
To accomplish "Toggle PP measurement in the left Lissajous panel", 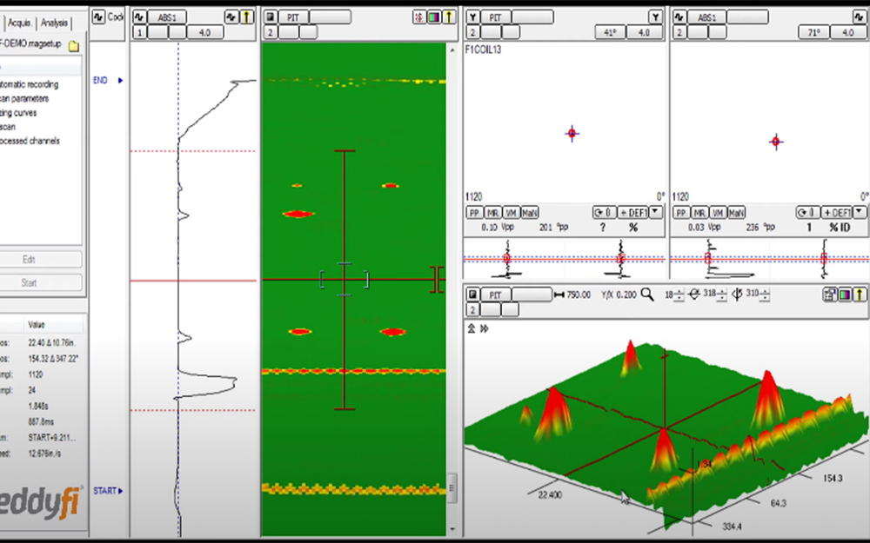I will pyautogui.click(x=475, y=213).
